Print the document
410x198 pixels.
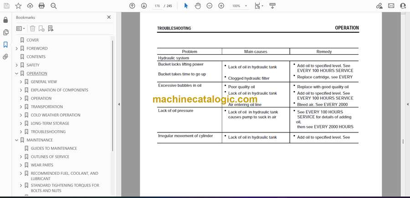click(x=41, y=6)
